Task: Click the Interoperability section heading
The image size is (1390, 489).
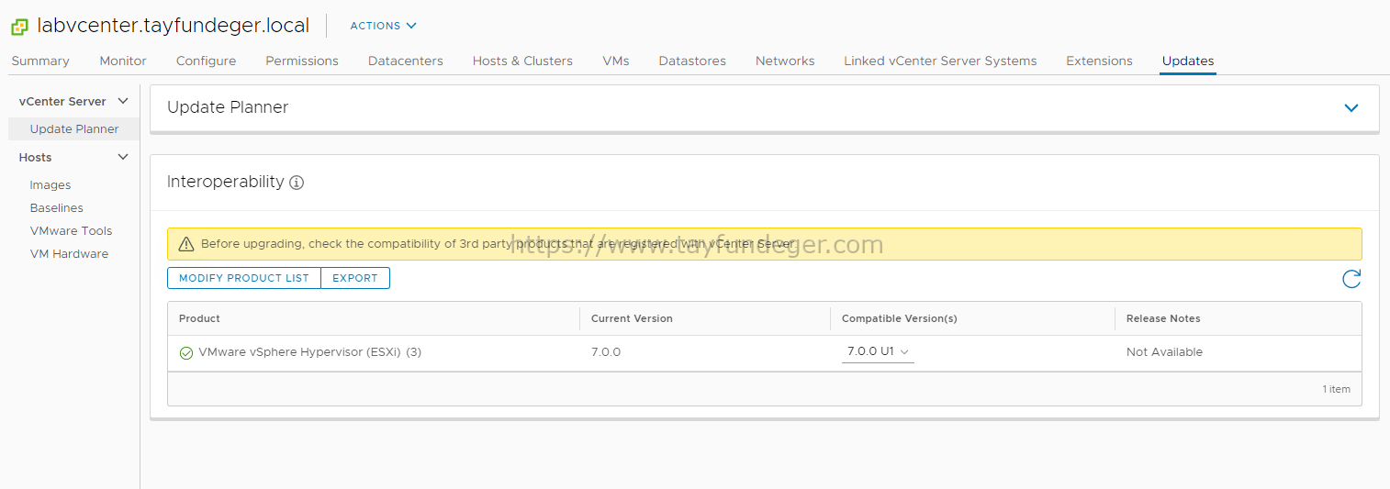Action: (226, 182)
